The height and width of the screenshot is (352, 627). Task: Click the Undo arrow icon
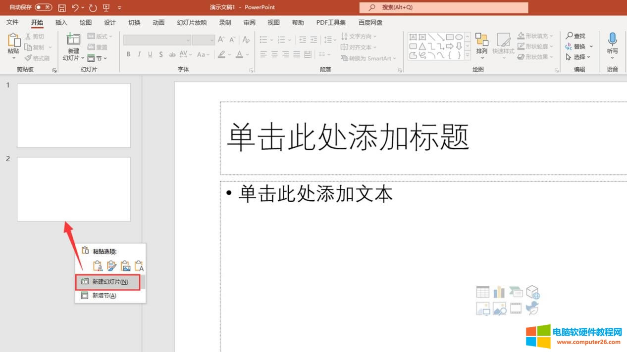tap(75, 7)
